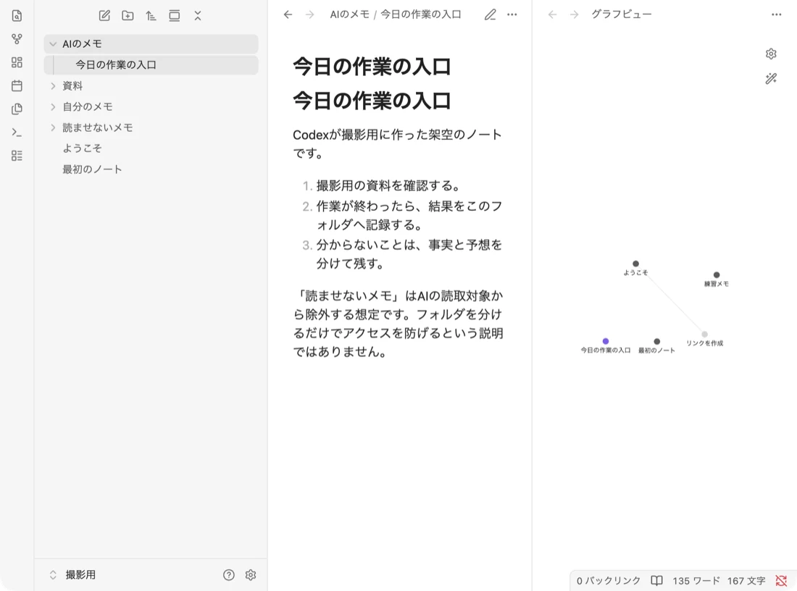Click the AIのメモ breadcrumb in the note header

[350, 14]
